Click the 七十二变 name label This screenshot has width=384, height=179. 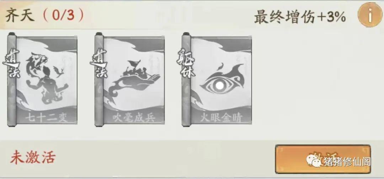[47, 118]
